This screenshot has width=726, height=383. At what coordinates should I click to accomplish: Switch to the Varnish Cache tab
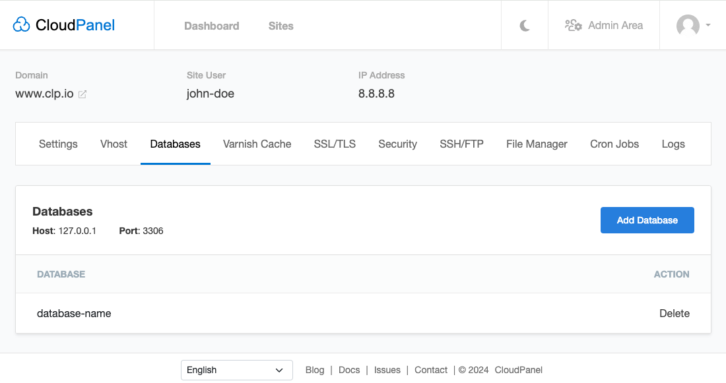pos(257,144)
